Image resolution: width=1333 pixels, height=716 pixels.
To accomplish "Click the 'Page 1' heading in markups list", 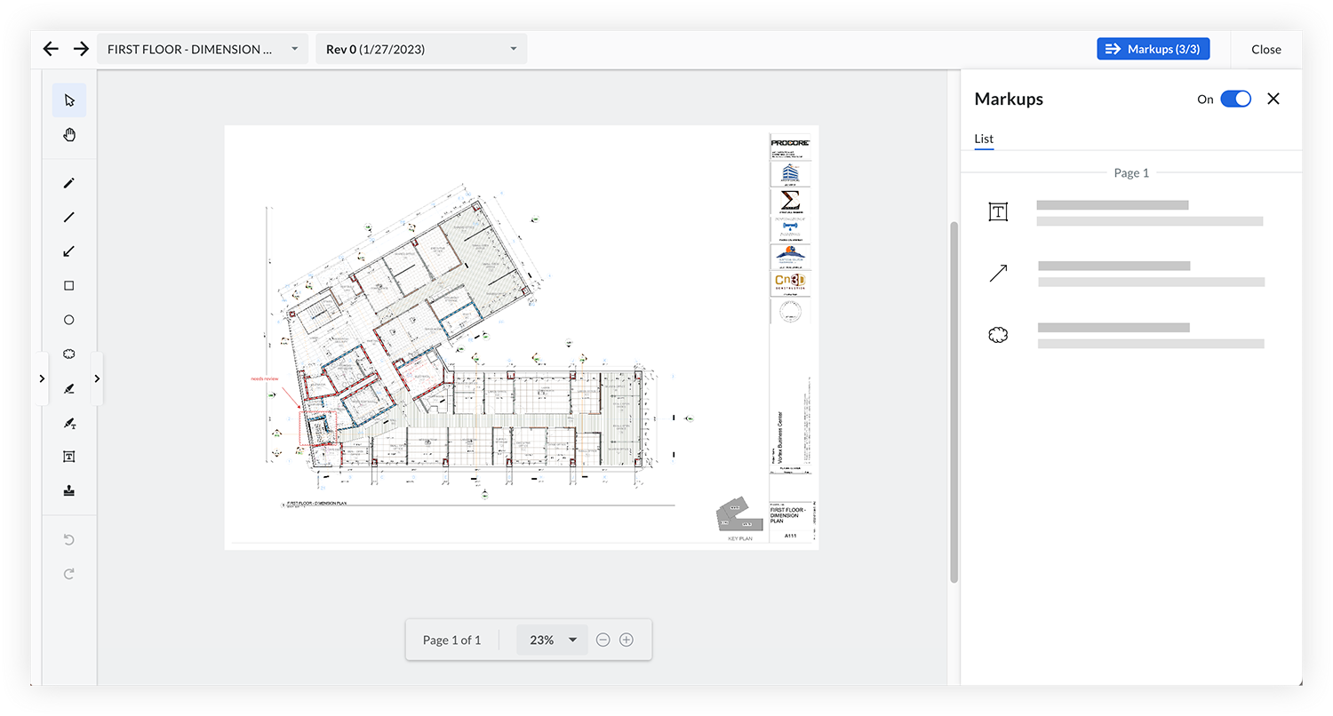I will tap(1131, 173).
